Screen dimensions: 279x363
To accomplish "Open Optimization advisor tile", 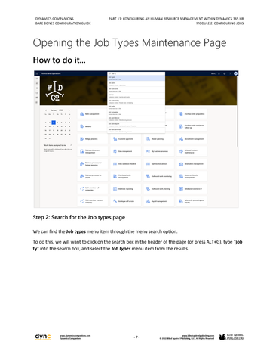I will (x=158, y=164).
